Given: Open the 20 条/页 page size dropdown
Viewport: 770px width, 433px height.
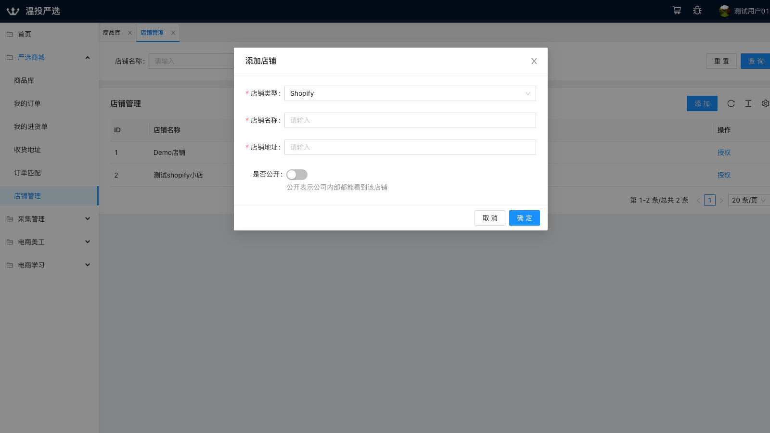Looking at the screenshot, I should click(x=748, y=200).
